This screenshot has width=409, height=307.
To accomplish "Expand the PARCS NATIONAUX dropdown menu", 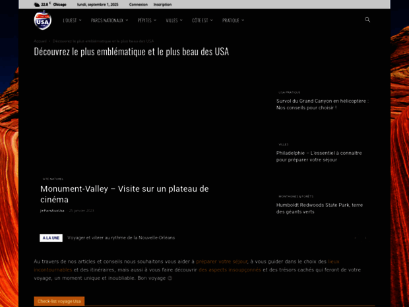I will point(110,20).
